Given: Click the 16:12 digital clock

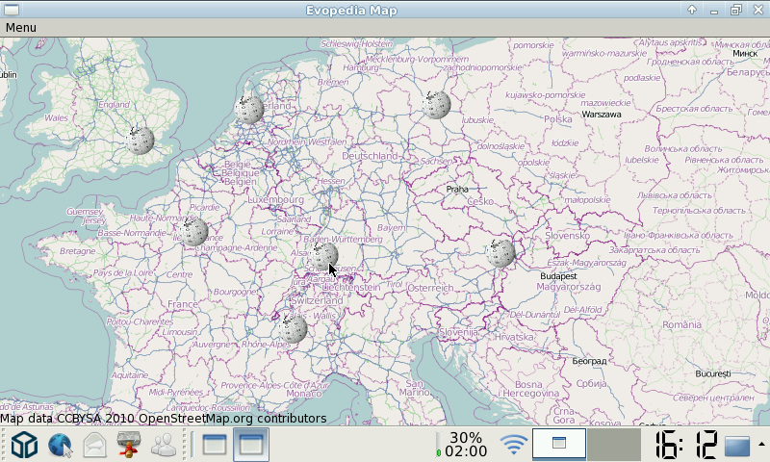Looking at the screenshot, I should [x=686, y=445].
